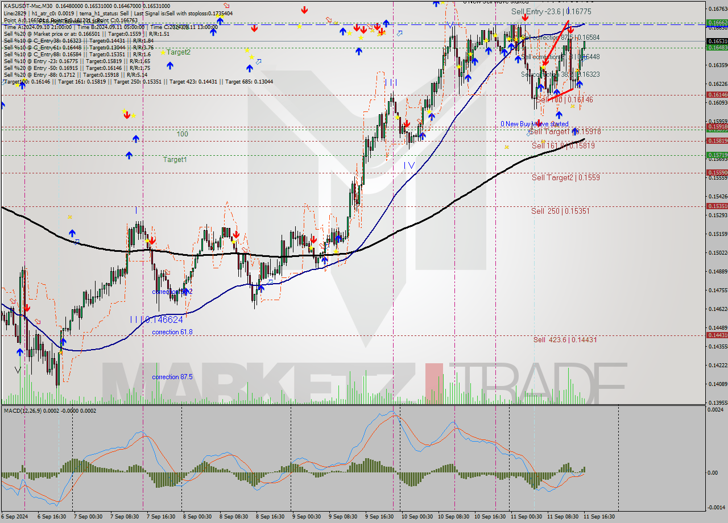Click the green 'Target2' label
The height and width of the screenshot is (523, 728).
178,52
